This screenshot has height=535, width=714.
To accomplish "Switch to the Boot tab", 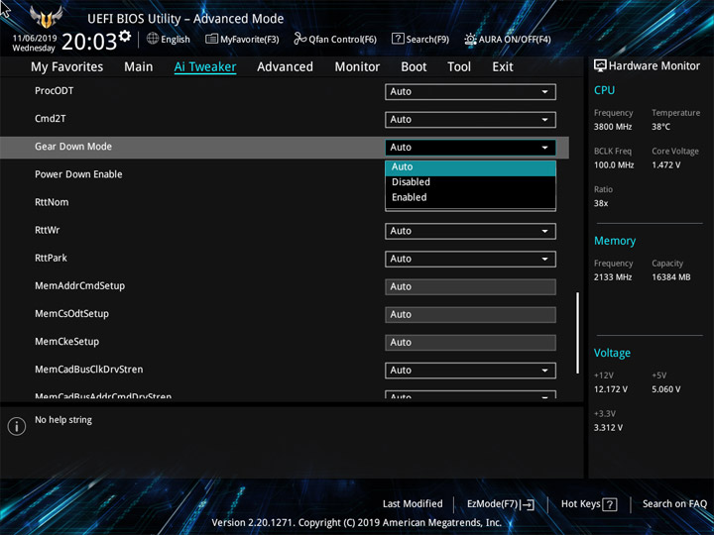I will click(x=414, y=67).
